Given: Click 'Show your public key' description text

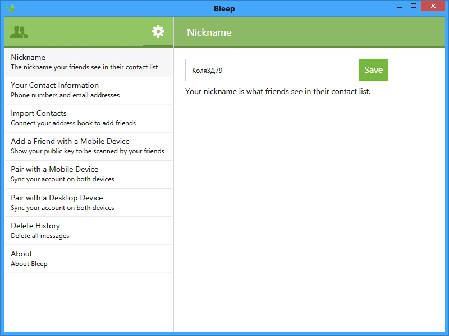Looking at the screenshot, I should [88, 151].
